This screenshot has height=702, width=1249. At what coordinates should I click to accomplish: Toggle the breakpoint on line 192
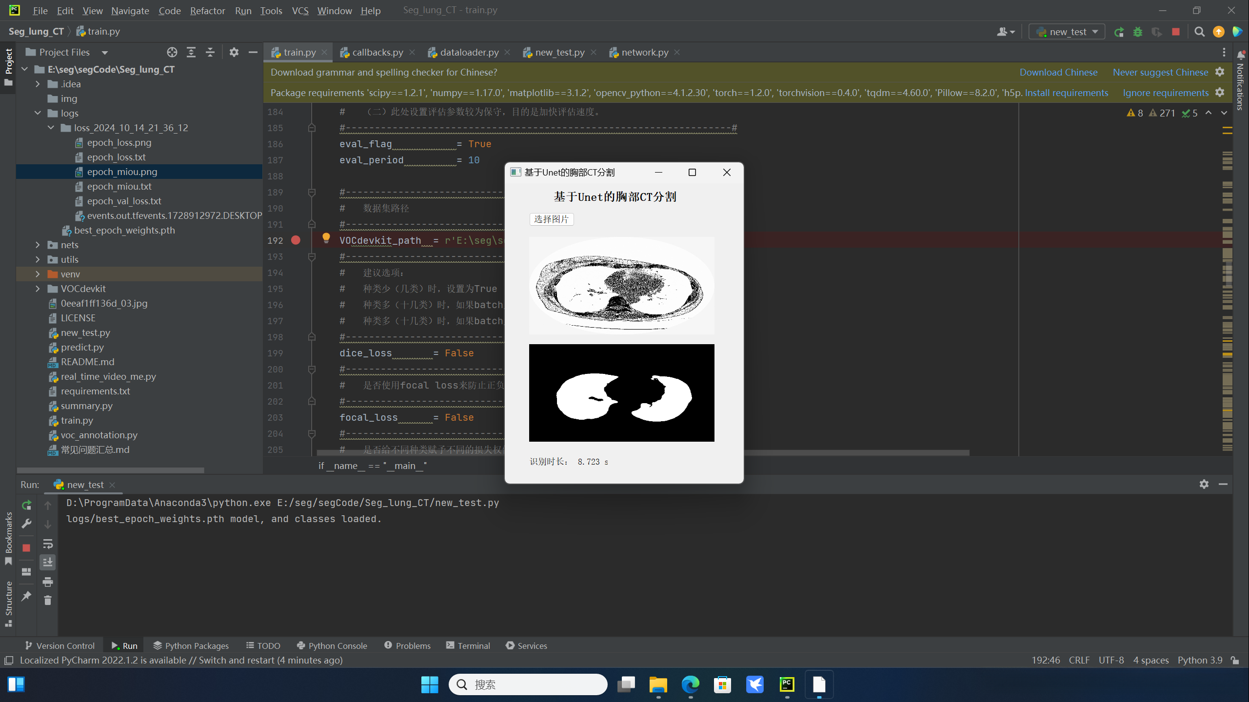[x=296, y=240]
